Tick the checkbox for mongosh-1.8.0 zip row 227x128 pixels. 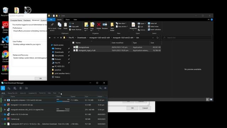(x=2, y=105)
